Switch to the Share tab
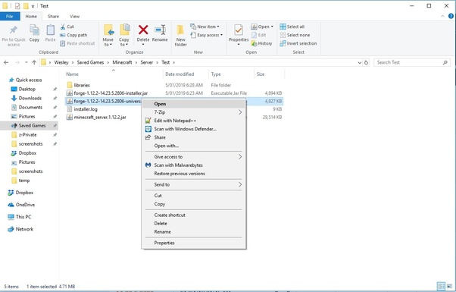Viewport: 456px width, 292px height. tap(53, 16)
